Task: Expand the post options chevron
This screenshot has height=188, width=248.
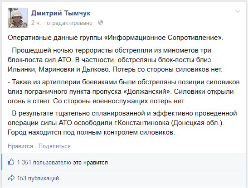Action: (x=238, y=11)
